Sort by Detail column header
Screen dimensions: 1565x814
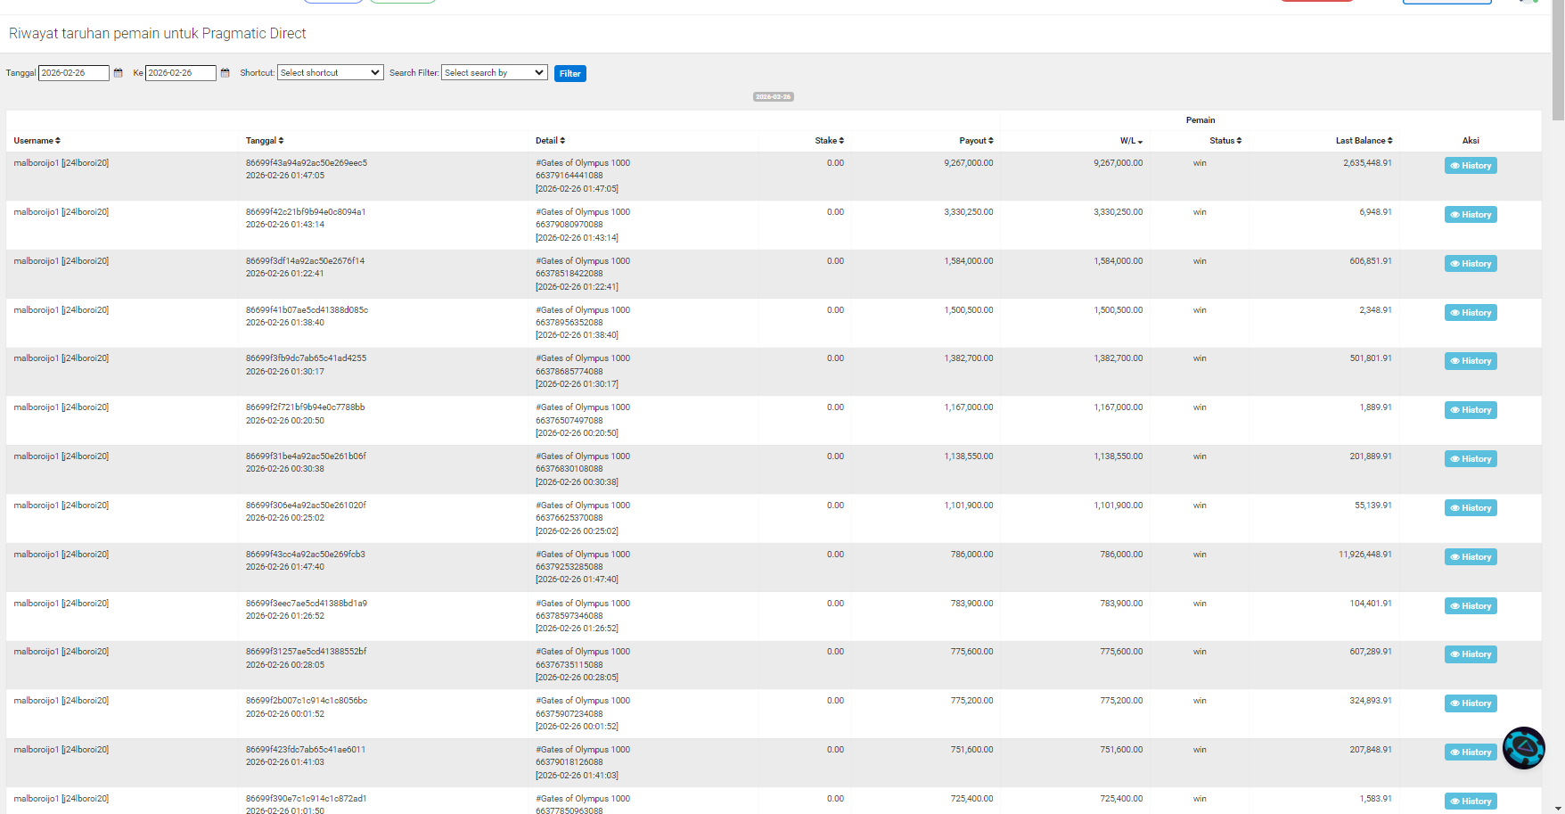click(550, 141)
